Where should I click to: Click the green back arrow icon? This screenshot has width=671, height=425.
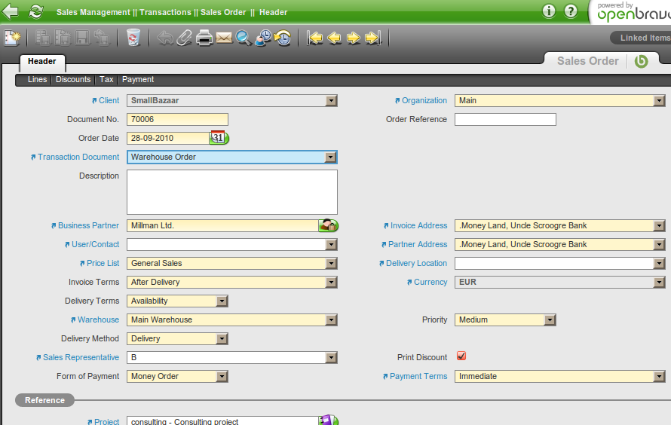pyautogui.click(x=11, y=11)
